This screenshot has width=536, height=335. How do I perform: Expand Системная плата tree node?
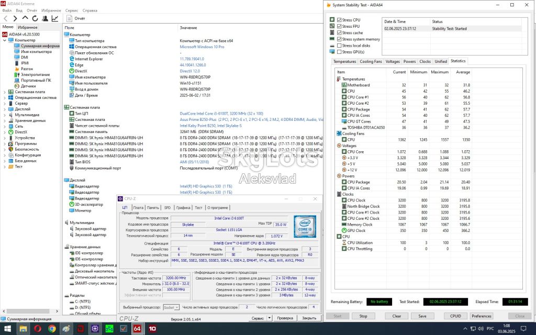(4, 92)
